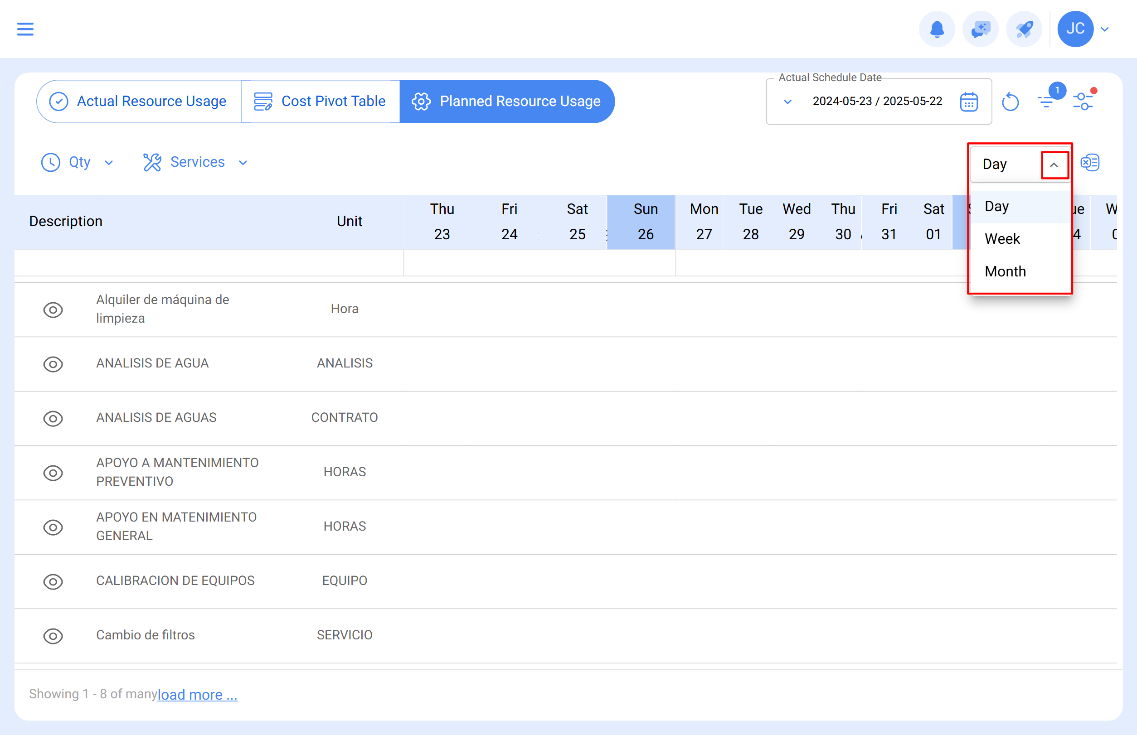Click the date range 2024-05-23 / 2025-05-22 field
The height and width of the screenshot is (735, 1137).
(x=877, y=101)
